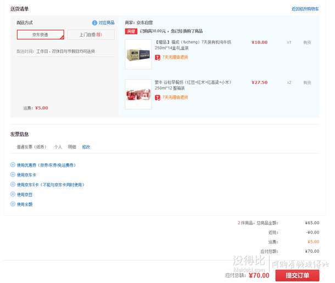Submit the order with 提交订单
Image resolution: width=335 pixels, height=283 pixels.
click(297, 275)
